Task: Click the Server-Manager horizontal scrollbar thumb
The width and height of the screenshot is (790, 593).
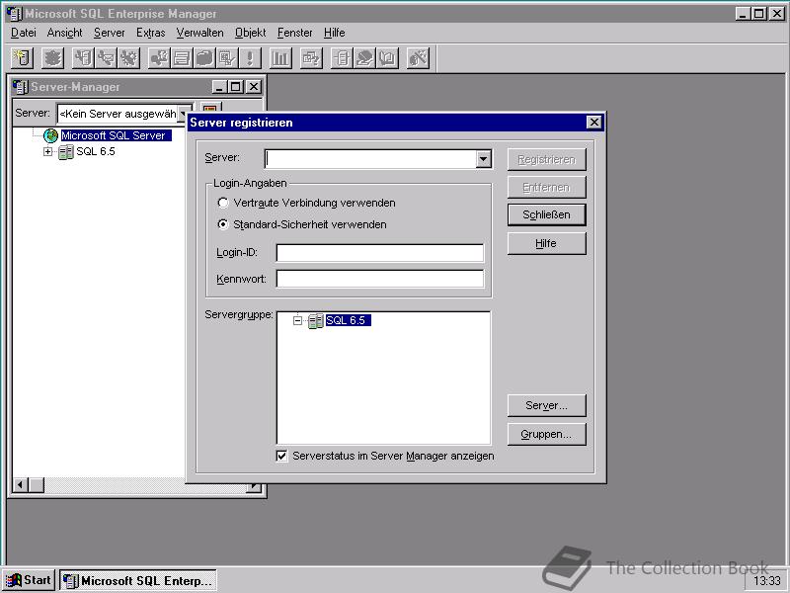Action: coord(37,485)
